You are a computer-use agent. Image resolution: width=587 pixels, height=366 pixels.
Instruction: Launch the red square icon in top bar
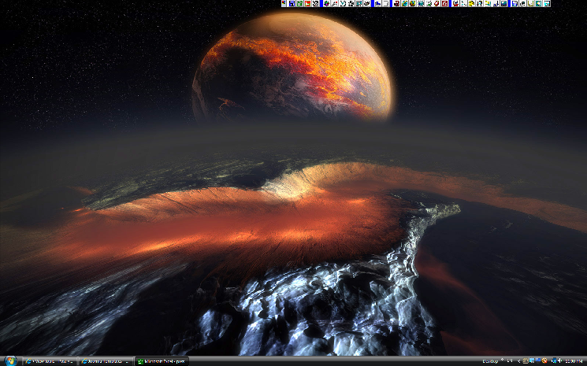(x=307, y=4)
